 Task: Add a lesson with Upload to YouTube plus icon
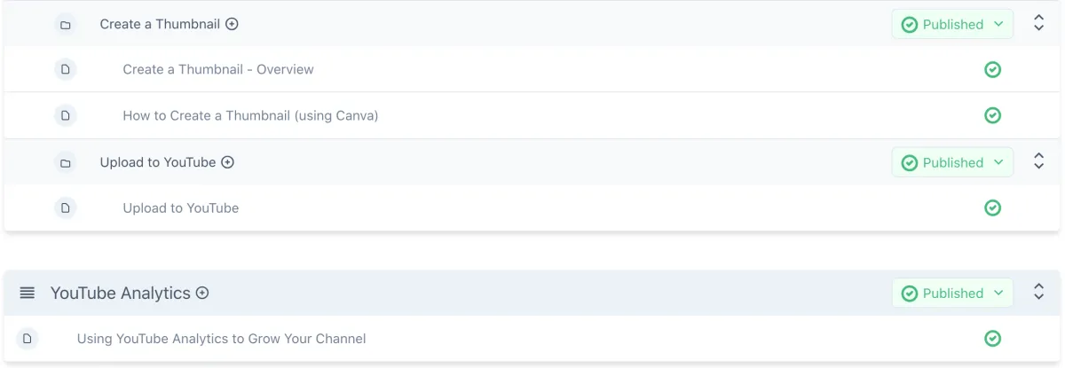(227, 162)
